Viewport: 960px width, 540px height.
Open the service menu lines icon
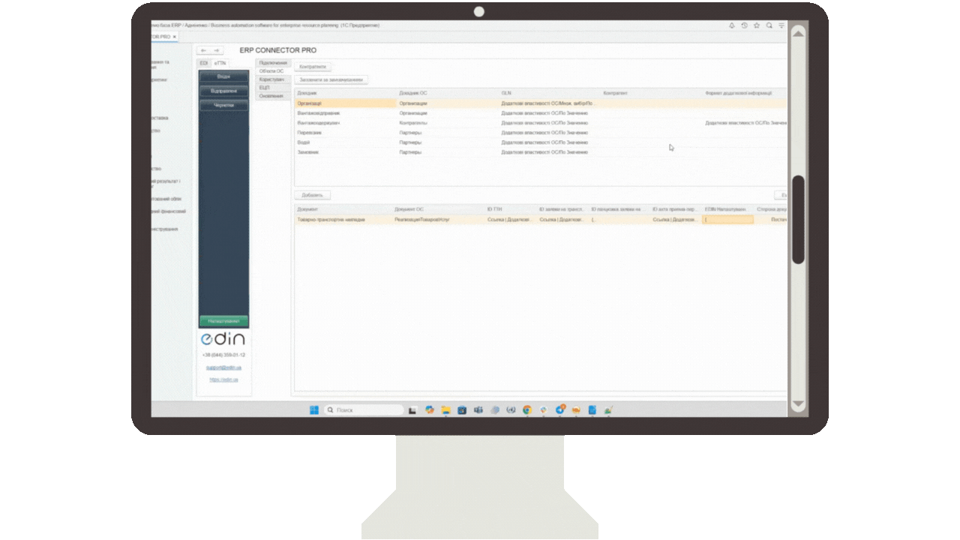pyautogui.click(x=781, y=25)
